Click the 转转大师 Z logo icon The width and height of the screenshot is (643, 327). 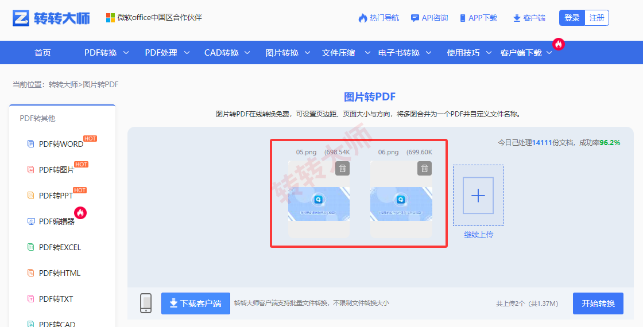click(21, 18)
